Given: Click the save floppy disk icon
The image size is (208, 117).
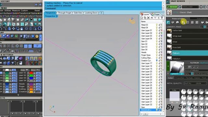Looking at the screenshot, I should 40,24.
